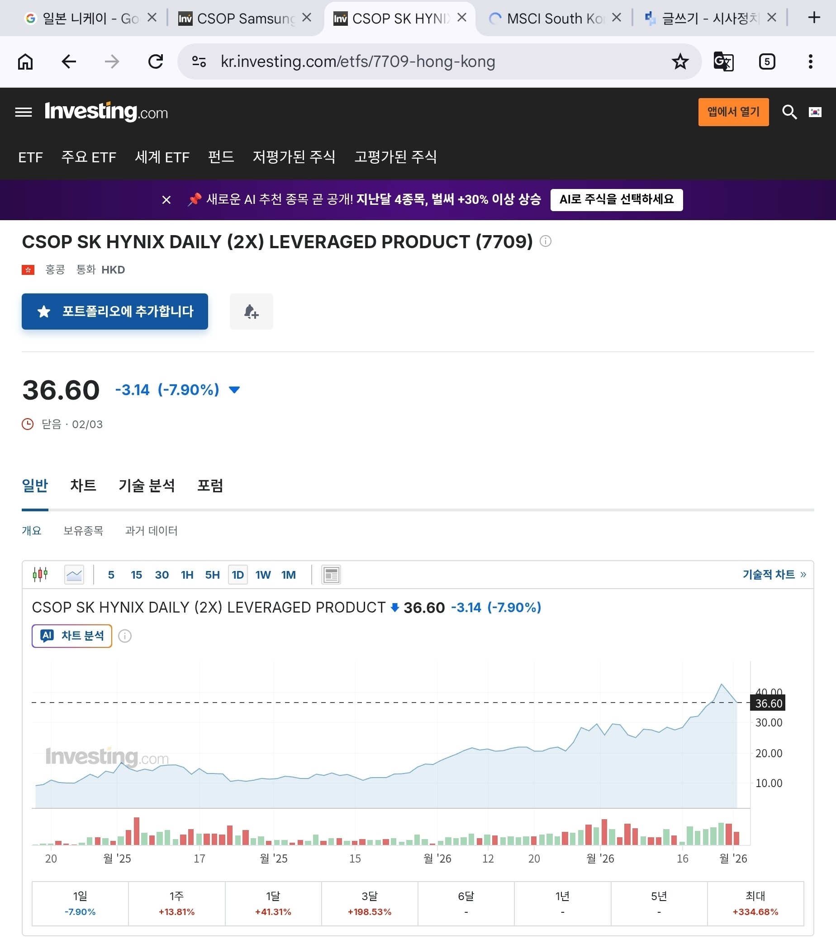
Task: Open the tab switcher showing 5 tabs
Action: [x=767, y=61]
